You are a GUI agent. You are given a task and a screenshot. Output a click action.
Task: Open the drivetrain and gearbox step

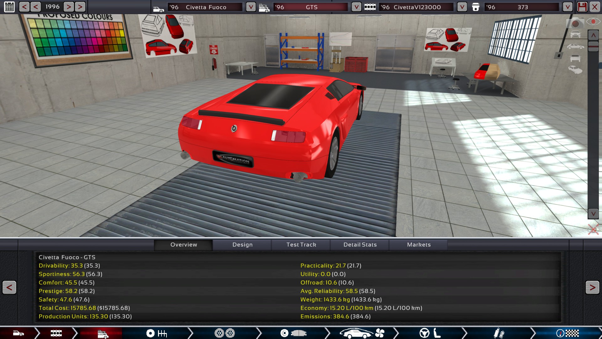tap(156, 333)
